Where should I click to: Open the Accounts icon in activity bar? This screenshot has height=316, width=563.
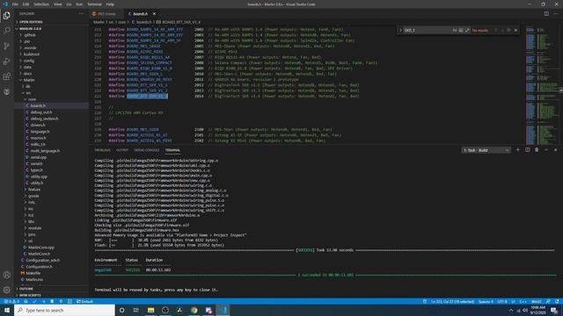coord(7,275)
